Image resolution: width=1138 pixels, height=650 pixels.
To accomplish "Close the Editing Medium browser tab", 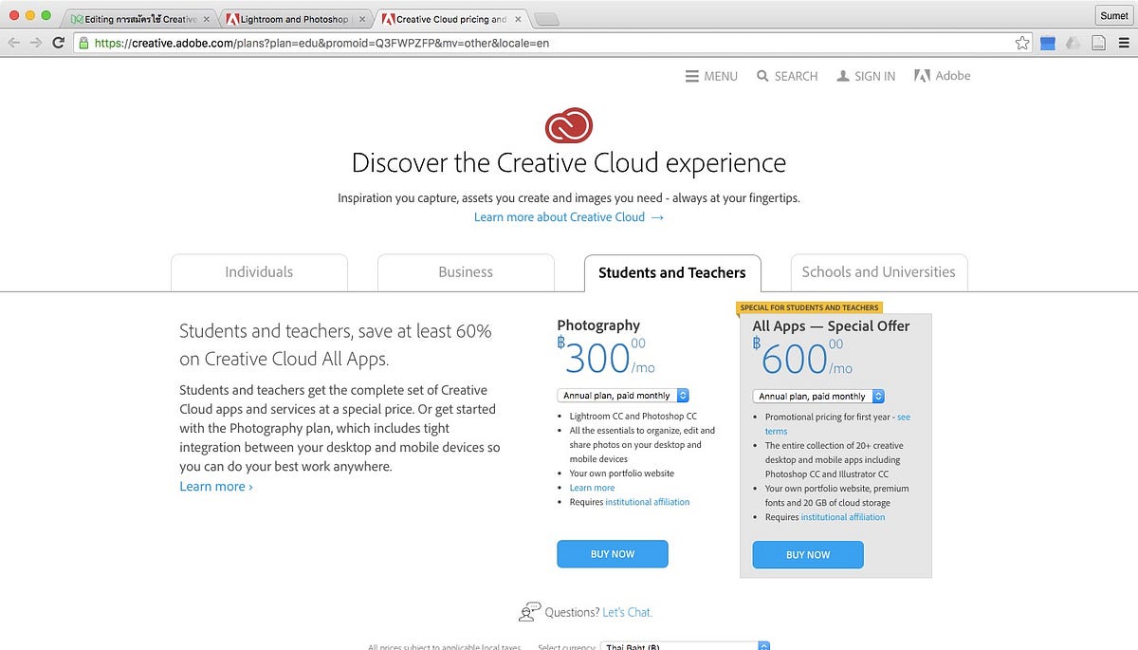I will pos(207,19).
